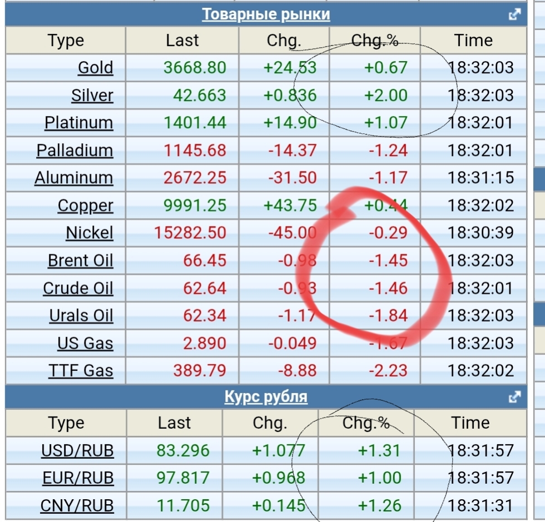Image resolution: width=545 pixels, height=522 pixels.
Task: Open Platinum price details
Action: coord(78,123)
